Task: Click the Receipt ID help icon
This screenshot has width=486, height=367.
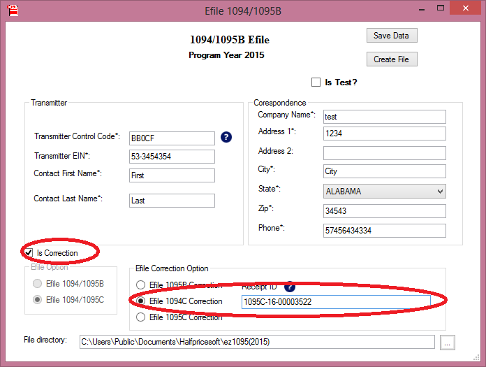Action: pyautogui.click(x=290, y=286)
